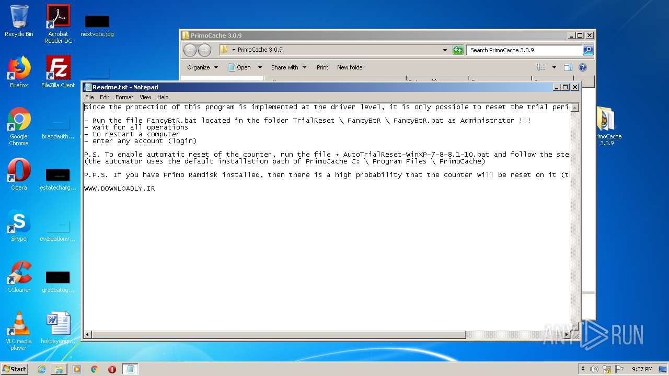
Task: Open Opera from taskbar
Action: (112, 369)
